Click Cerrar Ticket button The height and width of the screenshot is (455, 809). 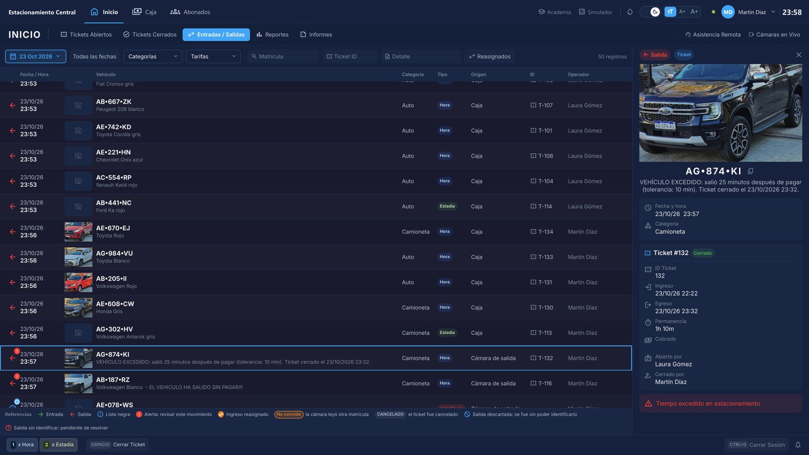point(117,445)
